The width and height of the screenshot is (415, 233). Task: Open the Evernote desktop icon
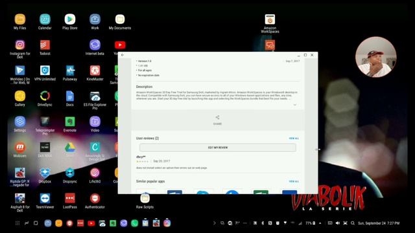point(70,122)
